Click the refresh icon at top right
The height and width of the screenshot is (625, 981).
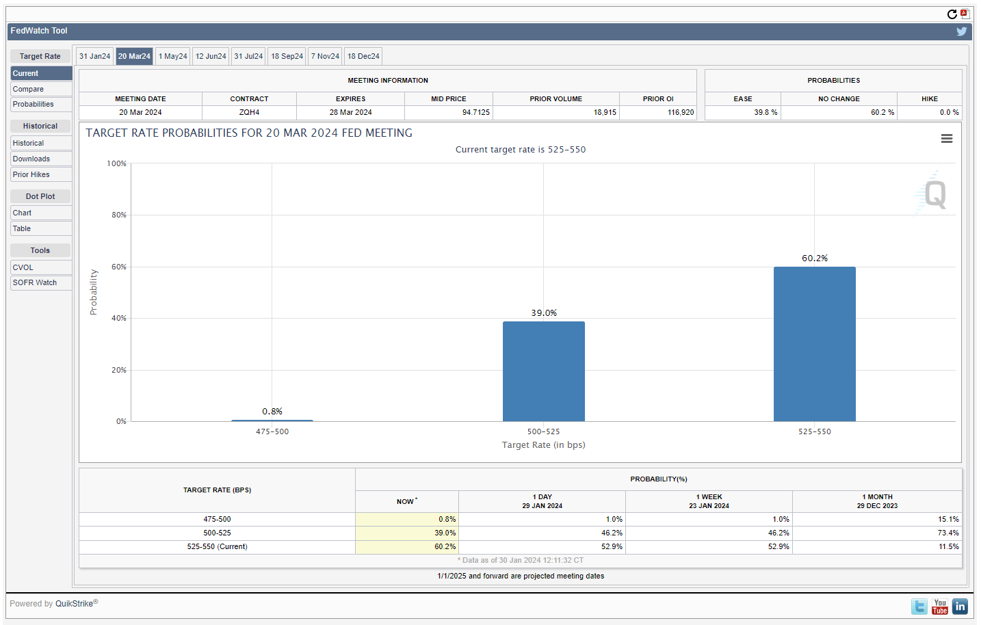click(x=952, y=14)
